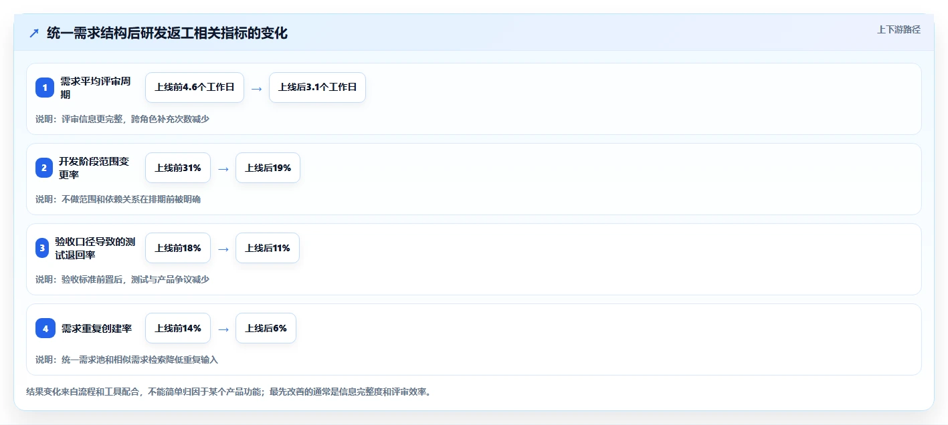Click the number 3 step badge
The image size is (948, 425).
pos(43,248)
